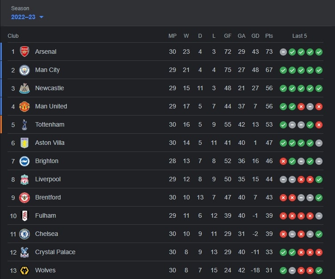The image size is (335, 279).
Task: Open the Brighton team link
Action: pos(47,161)
